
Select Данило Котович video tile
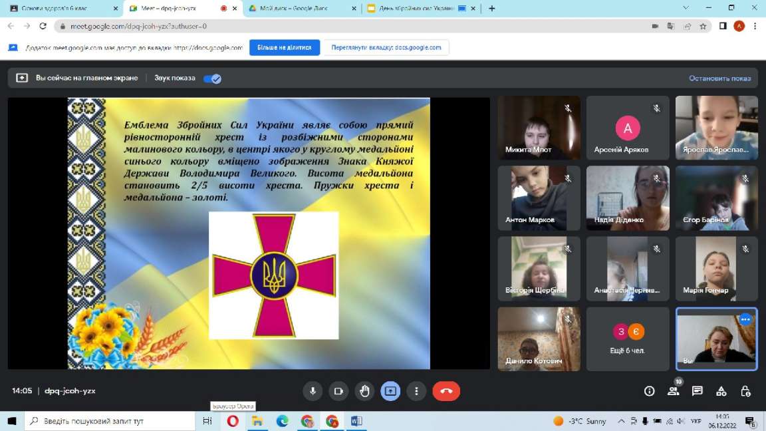tap(539, 339)
